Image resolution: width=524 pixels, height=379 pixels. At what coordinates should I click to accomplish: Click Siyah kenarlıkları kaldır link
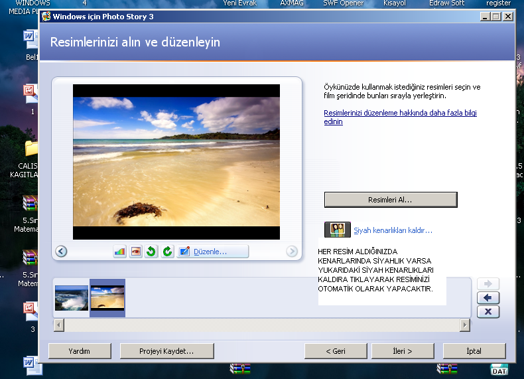393,230
